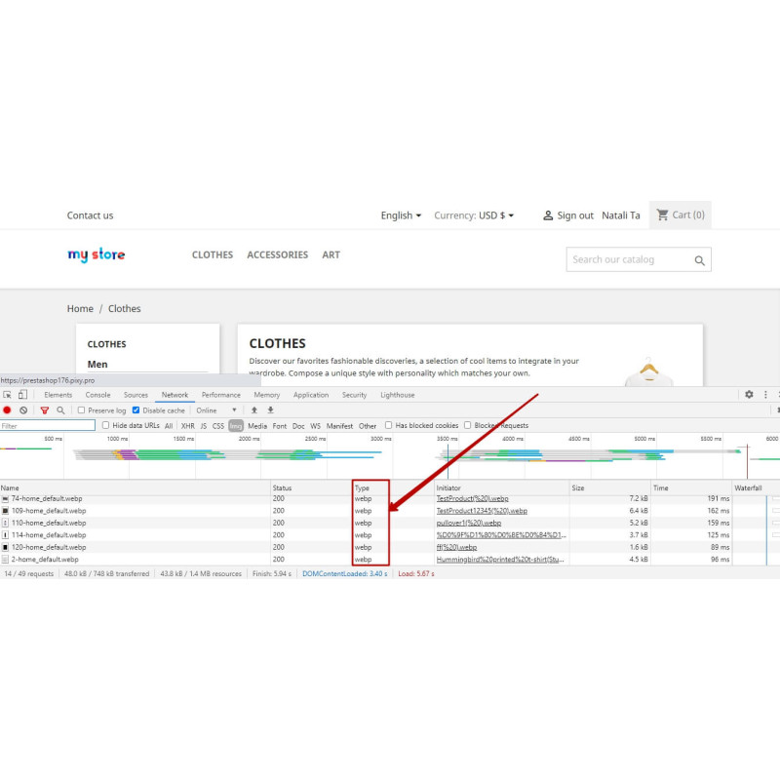Click the network Filter text field
Screen dimensions: 780x780
48,426
